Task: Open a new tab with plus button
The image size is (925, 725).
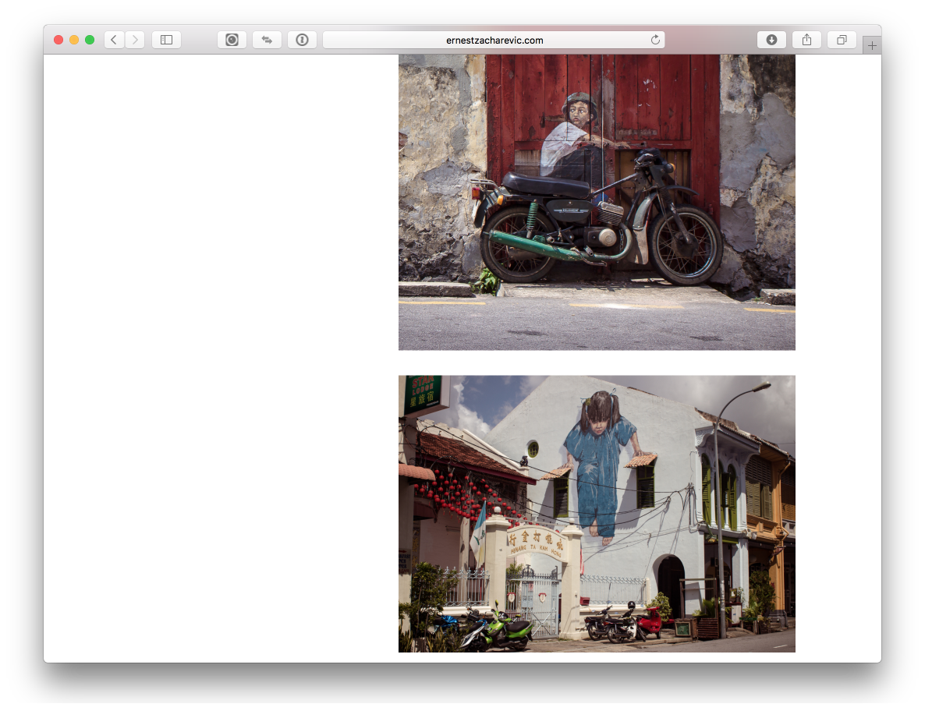Action: [872, 46]
